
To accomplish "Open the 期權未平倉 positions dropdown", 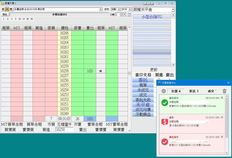I will point(173,9).
